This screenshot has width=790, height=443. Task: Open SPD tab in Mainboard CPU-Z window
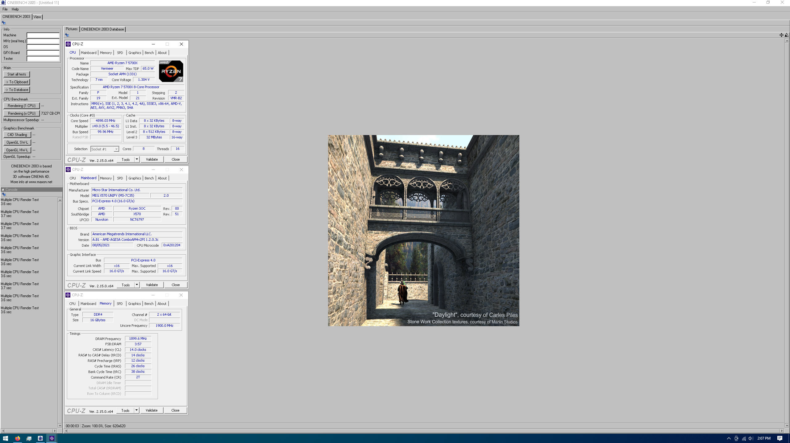click(120, 178)
